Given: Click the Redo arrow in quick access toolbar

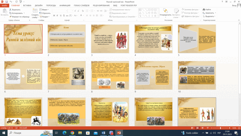Looking at the screenshot, I should pos(16,2).
